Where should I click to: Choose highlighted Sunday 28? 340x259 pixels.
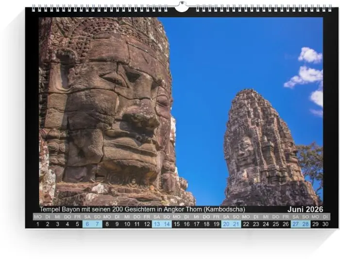tap(306, 224)
